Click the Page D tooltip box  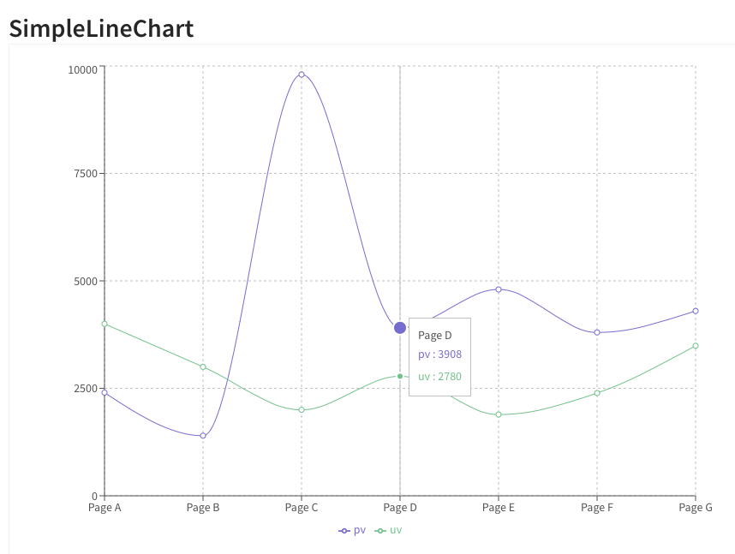[439, 356]
